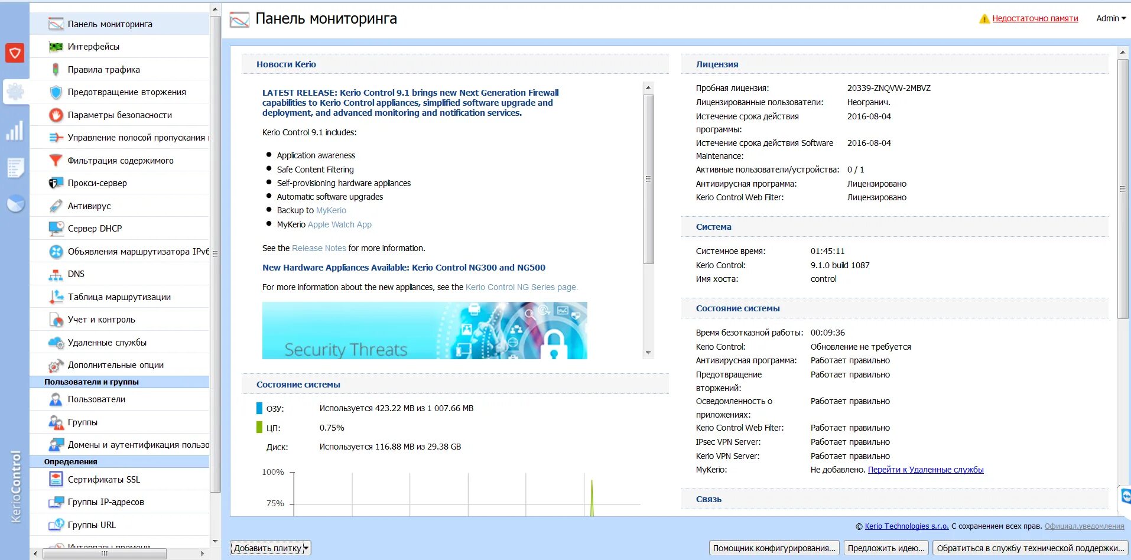Follow the MyKerio link in news

pos(331,210)
